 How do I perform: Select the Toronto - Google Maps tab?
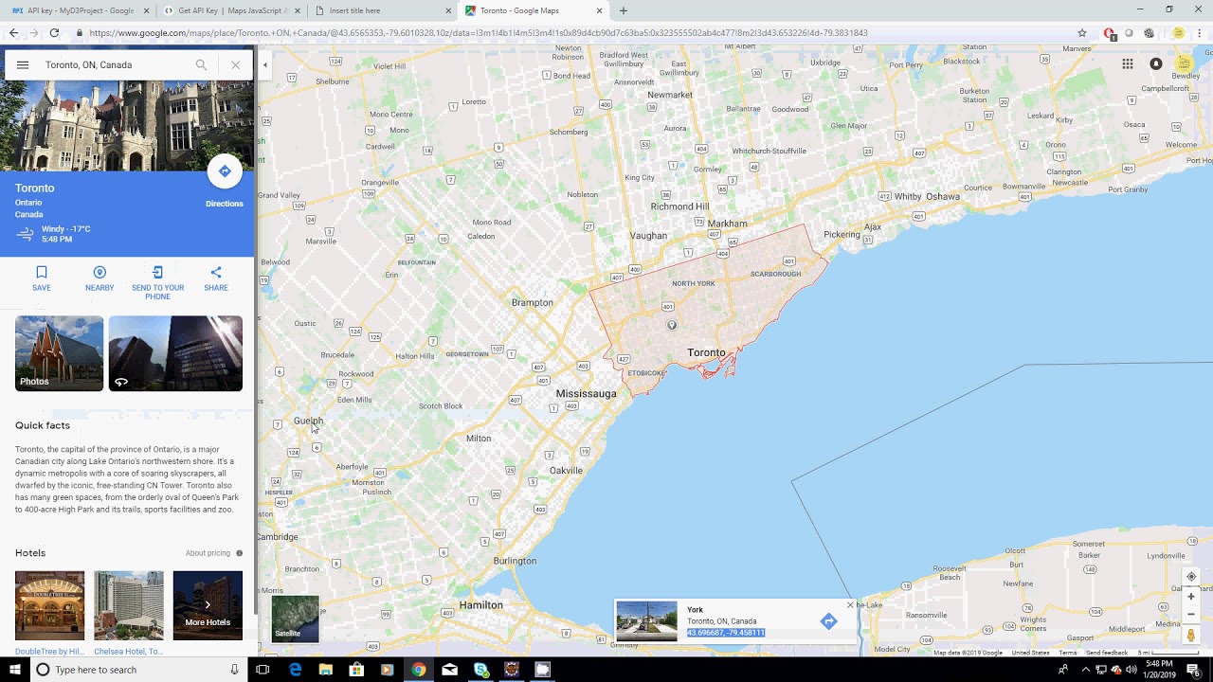pyautogui.click(x=533, y=10)
